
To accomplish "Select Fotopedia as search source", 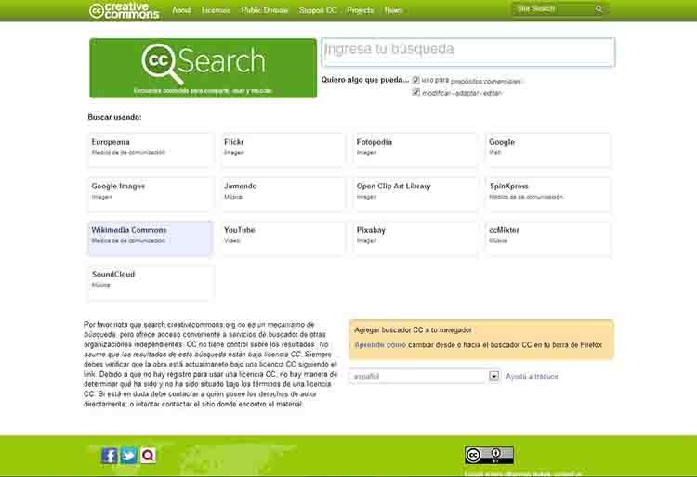I will [415, 150].
